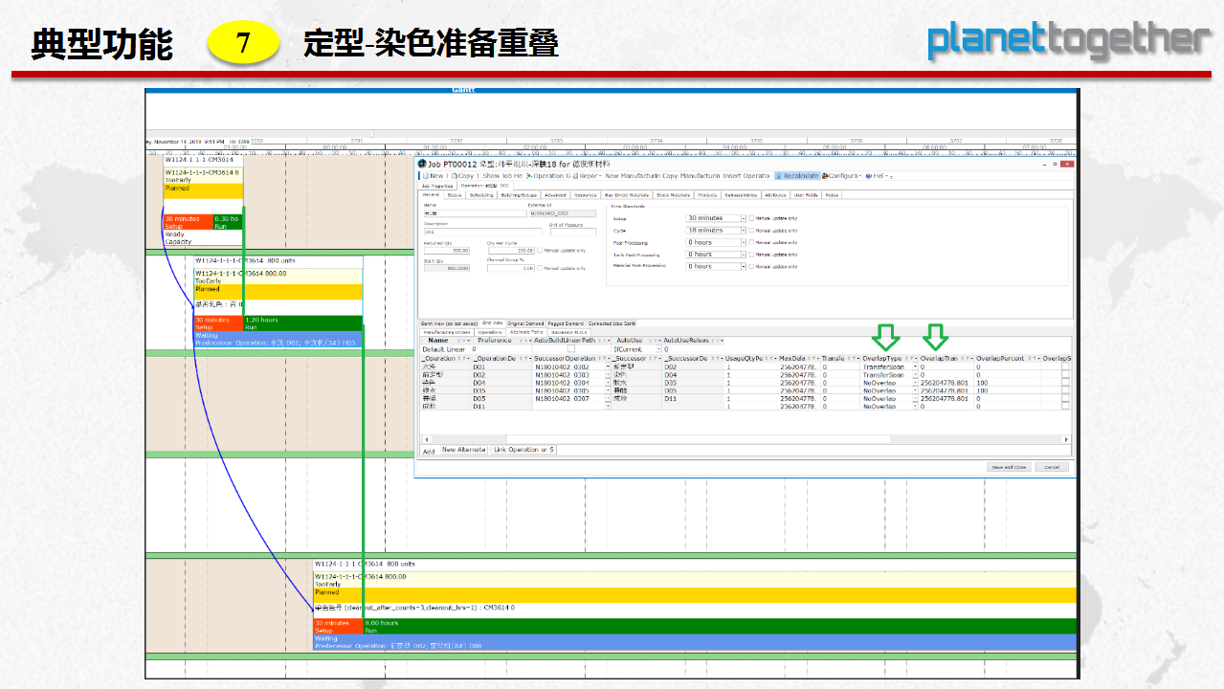Click the Add button below the grid
The width and height of the screenshot is (1224, 689).
coord(429,451)
